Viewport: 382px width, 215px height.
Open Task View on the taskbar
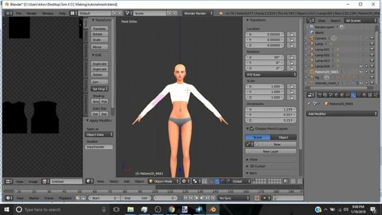(x=116, y=210)
